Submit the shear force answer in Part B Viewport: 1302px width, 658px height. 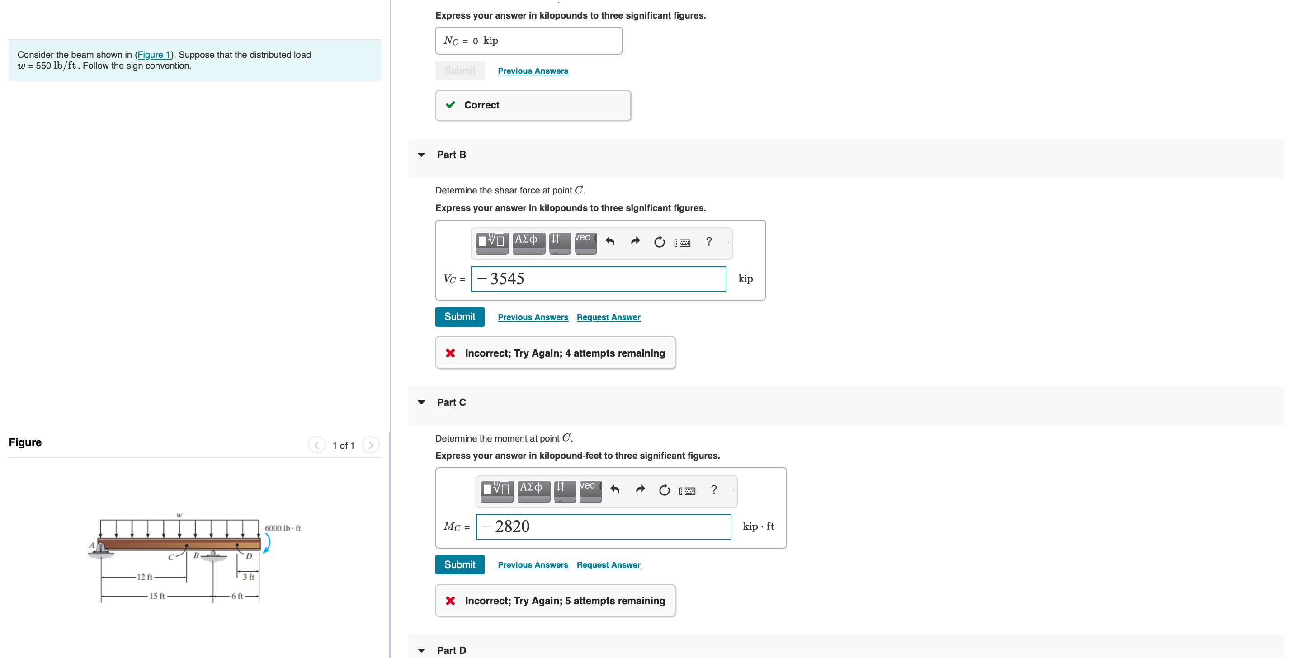[459, 317]
